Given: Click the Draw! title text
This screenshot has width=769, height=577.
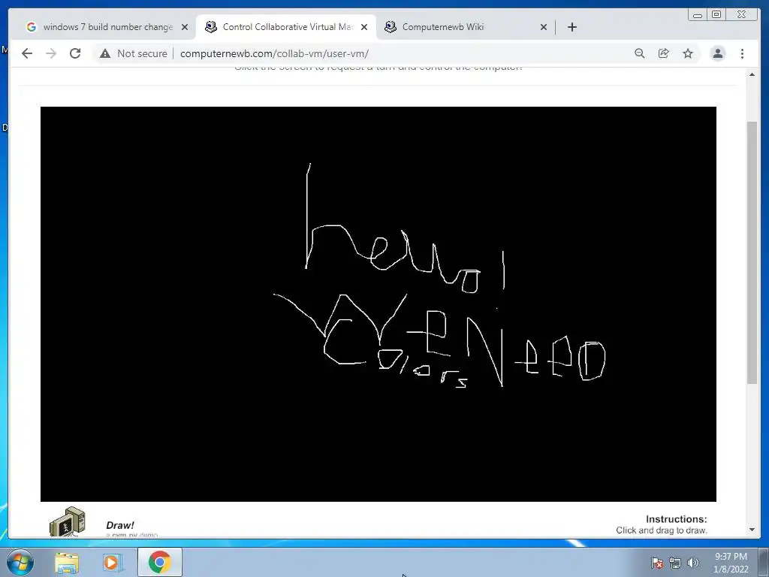Looking at the screenshot, I should 119,525.
